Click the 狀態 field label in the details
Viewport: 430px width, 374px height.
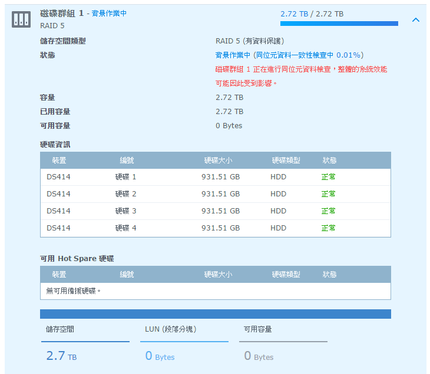[48, 55]
